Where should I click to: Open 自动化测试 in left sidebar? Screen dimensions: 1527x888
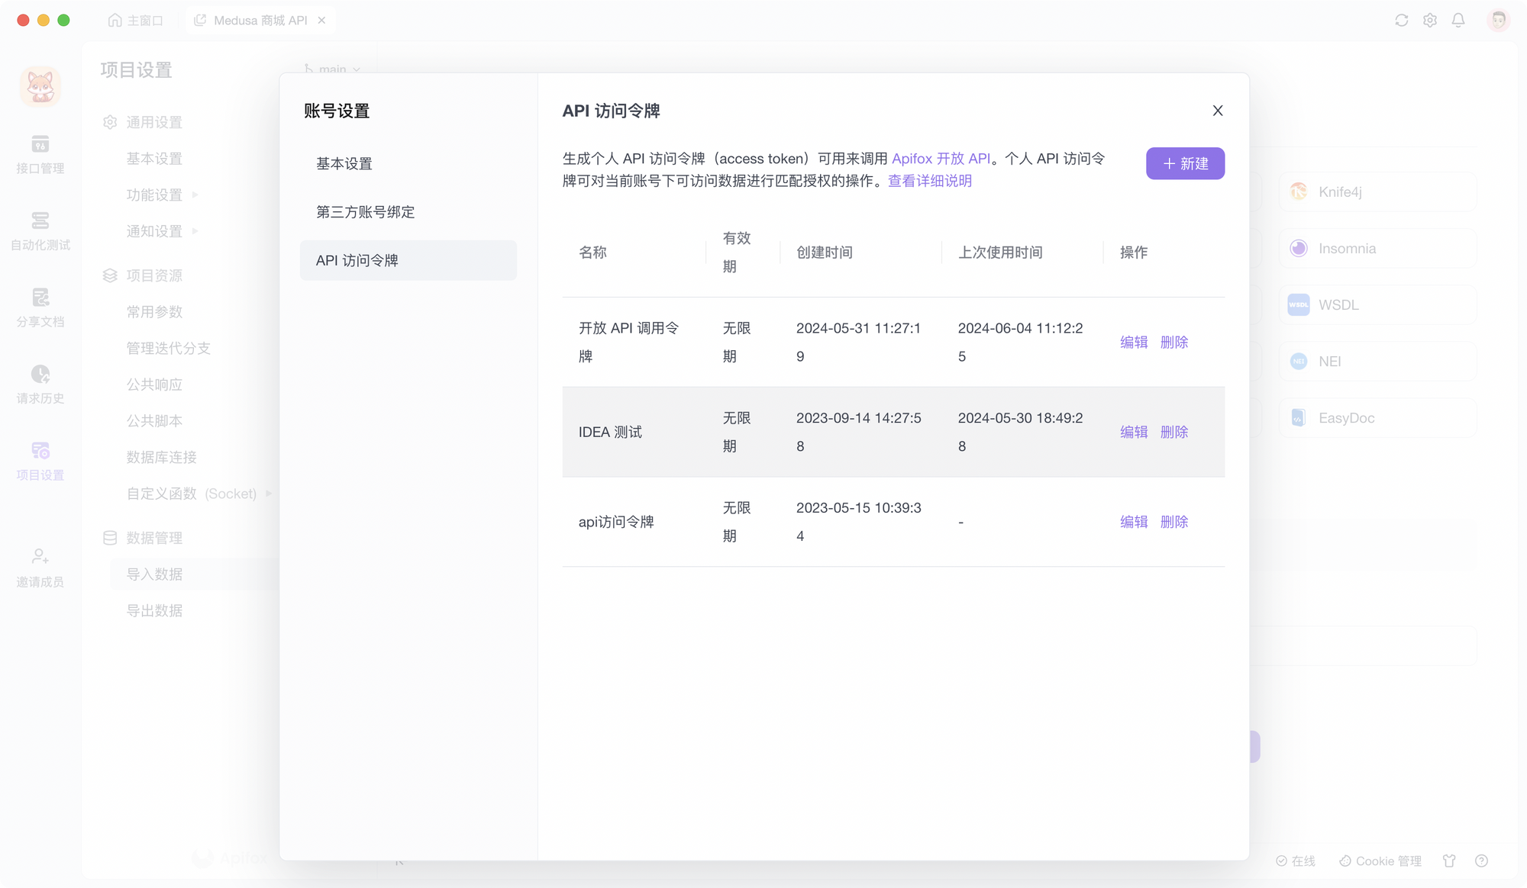40,231
